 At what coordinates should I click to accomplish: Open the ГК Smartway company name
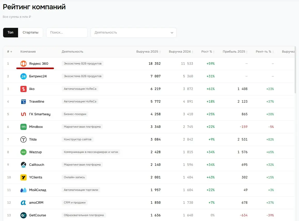tap(40, 114)
